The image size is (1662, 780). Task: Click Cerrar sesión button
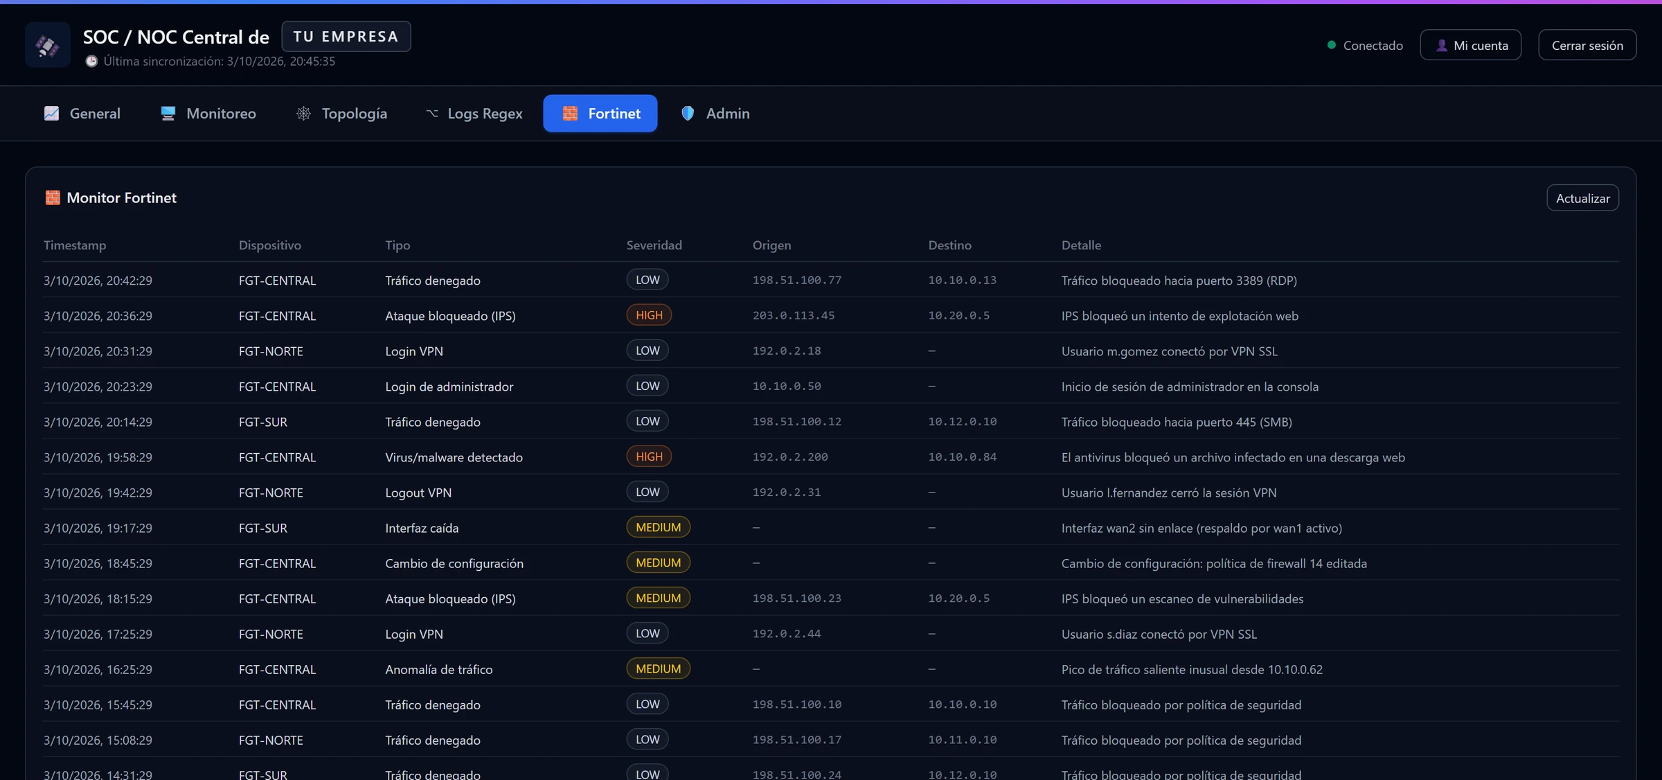(1587, 45)
